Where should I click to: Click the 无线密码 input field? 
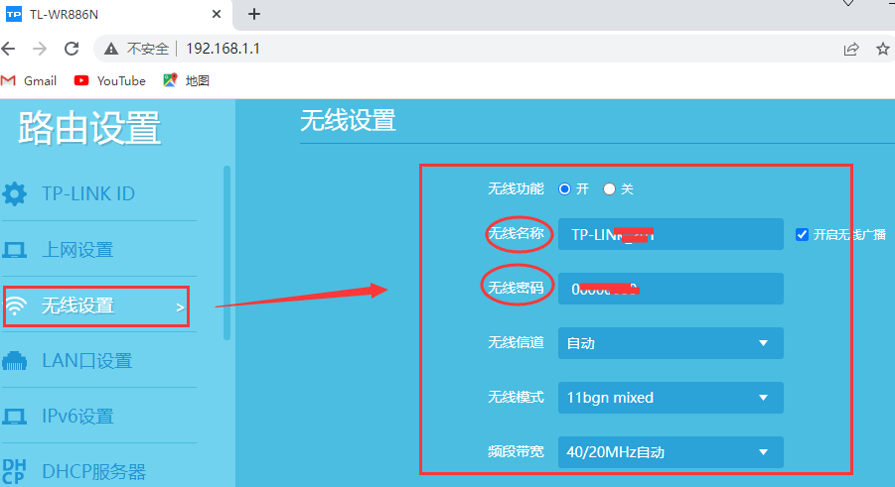pyautogui.click(x=671, y=289)
